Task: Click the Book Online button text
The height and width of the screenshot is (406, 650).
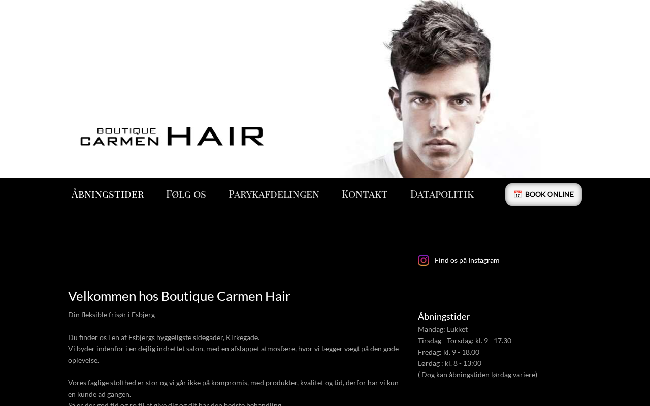Action: pyautogui.click(x=549, y=194)
